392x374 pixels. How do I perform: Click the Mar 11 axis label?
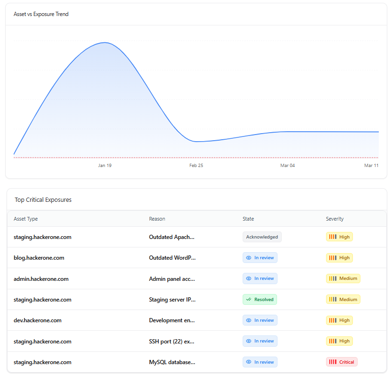(x=371, y=166)
